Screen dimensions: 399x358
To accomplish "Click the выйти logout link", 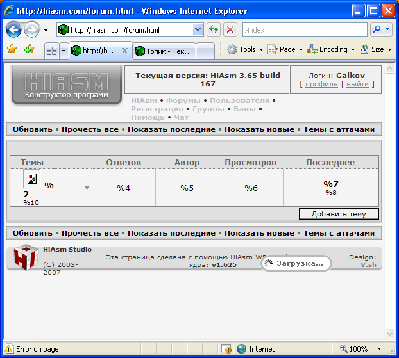I will [x=357, y=84].
